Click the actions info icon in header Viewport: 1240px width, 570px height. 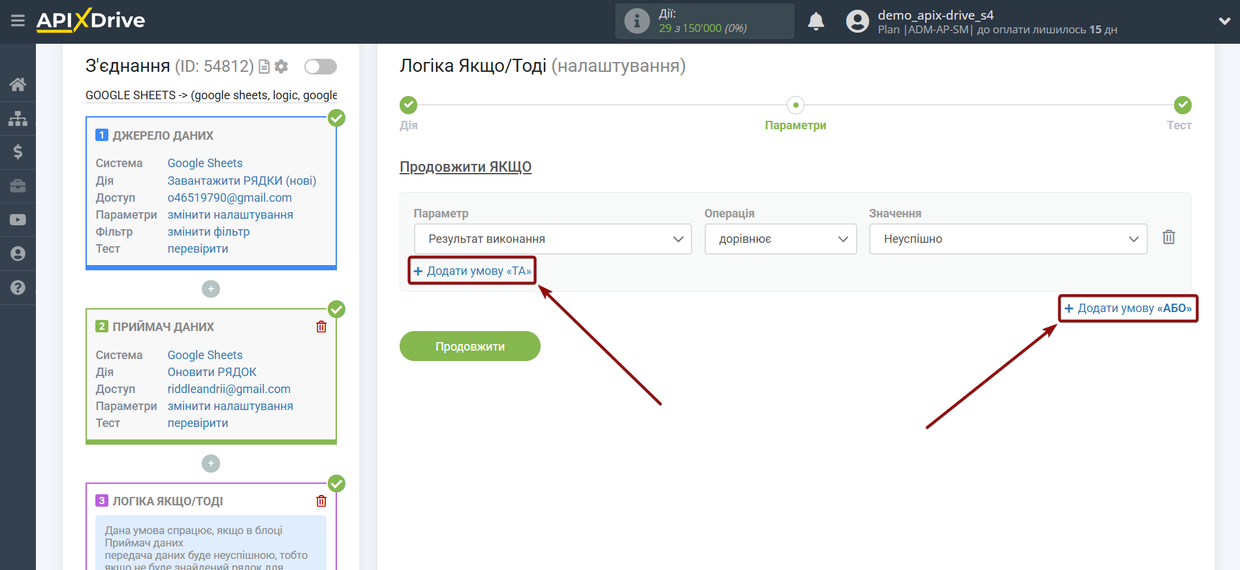pos(637,21)
